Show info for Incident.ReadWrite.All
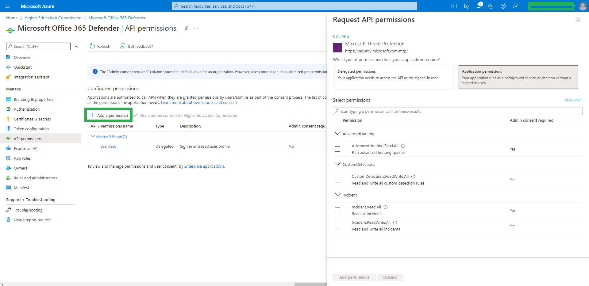Image resolution: width=589 pixels, height=286 pixels. pos(395,223)
